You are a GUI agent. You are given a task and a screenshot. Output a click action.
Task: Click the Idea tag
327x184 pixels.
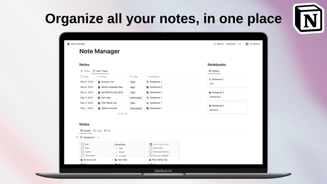pyautogui.click(x=132, y=87)
